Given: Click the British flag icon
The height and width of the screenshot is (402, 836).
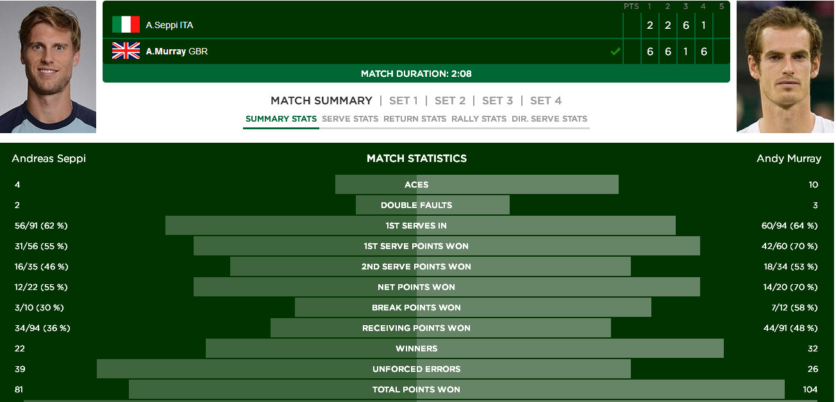Looking at the screenshot, I should 126,51.
